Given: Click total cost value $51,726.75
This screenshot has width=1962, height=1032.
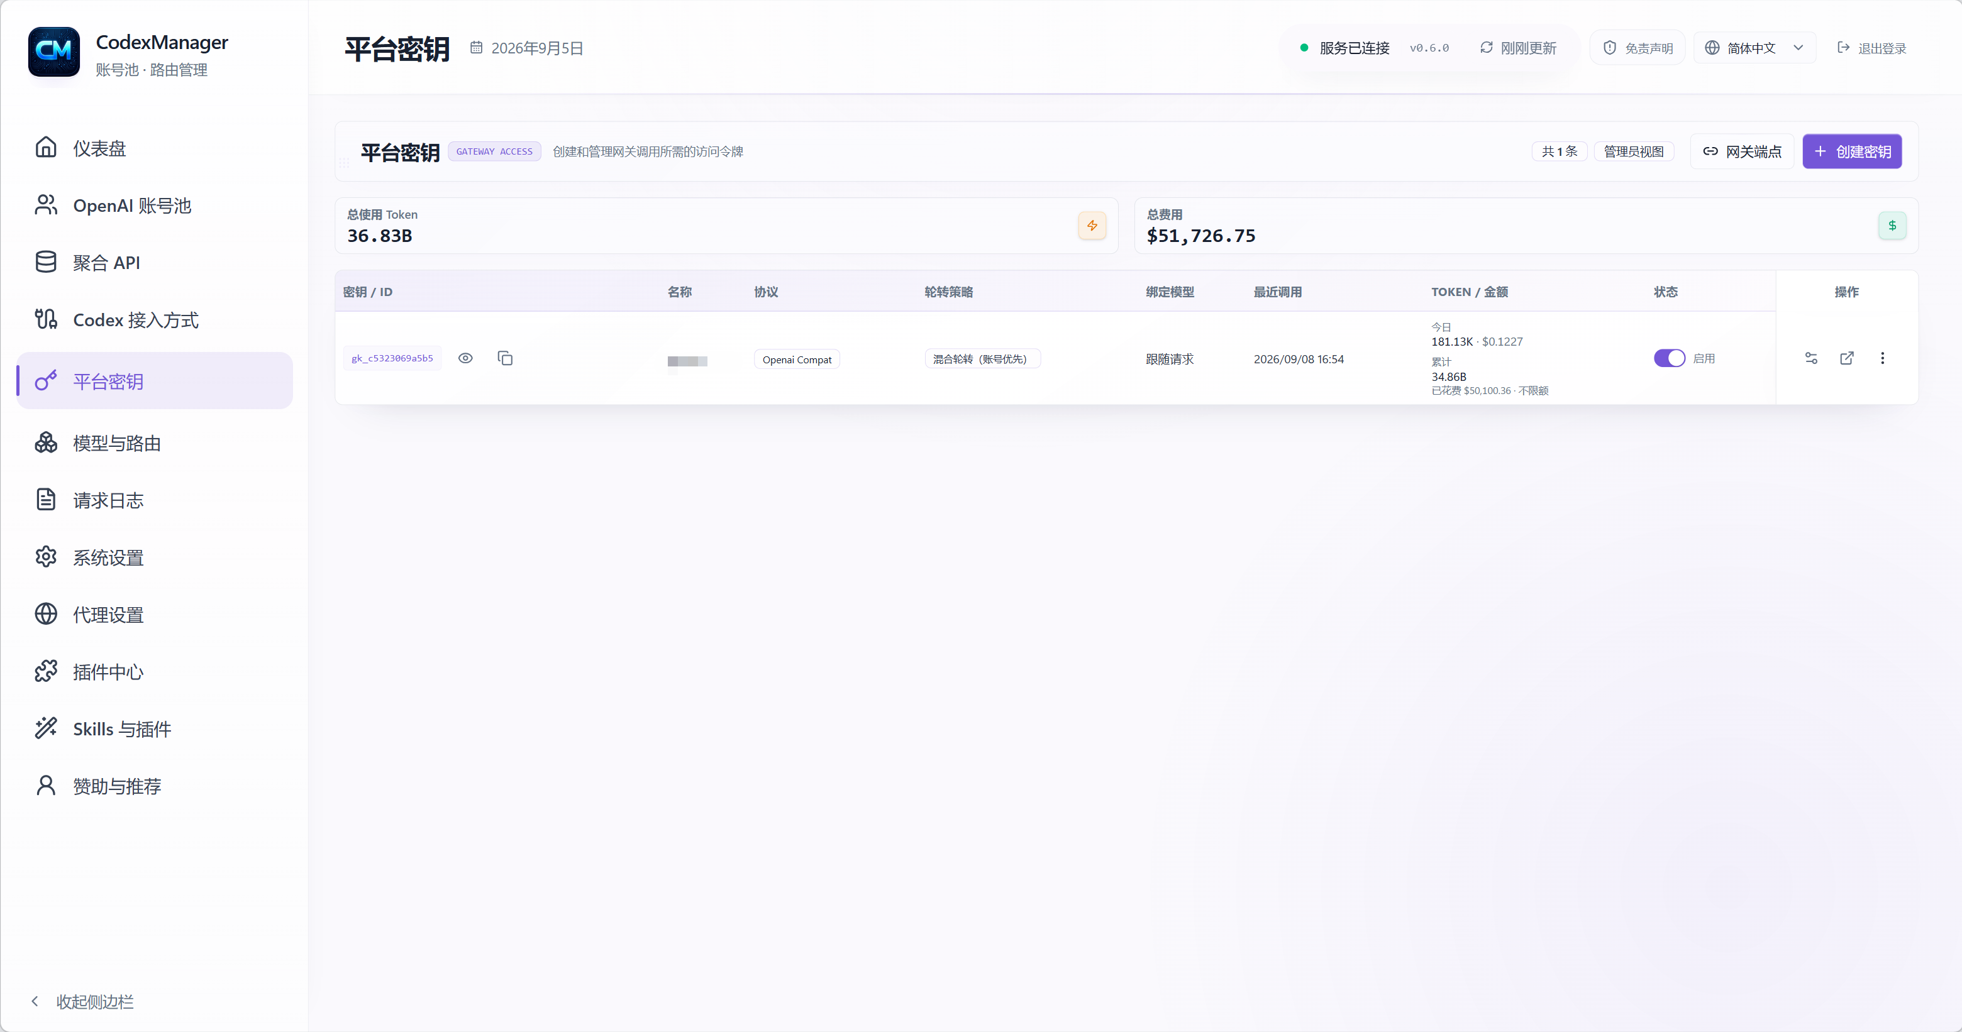Looking at the screenshot, I should click(1201, 236).
